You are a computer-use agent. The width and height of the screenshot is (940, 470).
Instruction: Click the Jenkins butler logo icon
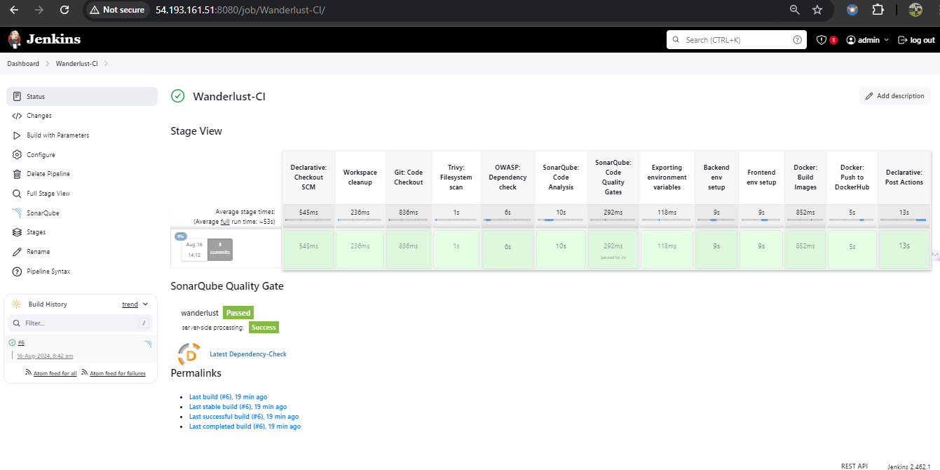click(x=14, y=39)
